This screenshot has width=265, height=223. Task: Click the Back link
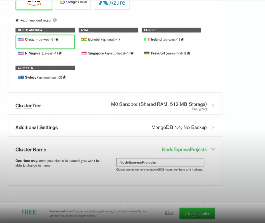point(169,212)
